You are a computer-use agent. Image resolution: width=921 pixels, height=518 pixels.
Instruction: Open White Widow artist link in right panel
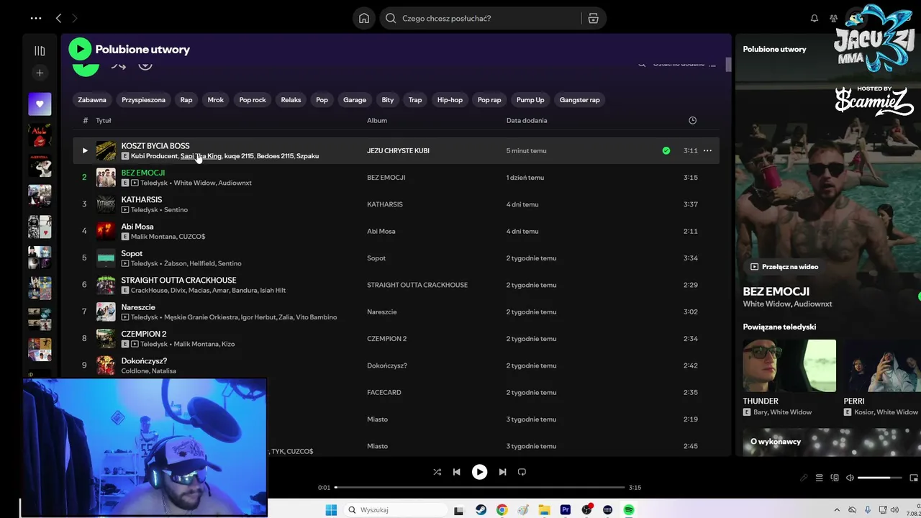[768, 304]
